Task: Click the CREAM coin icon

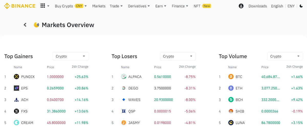Action: 16,123
